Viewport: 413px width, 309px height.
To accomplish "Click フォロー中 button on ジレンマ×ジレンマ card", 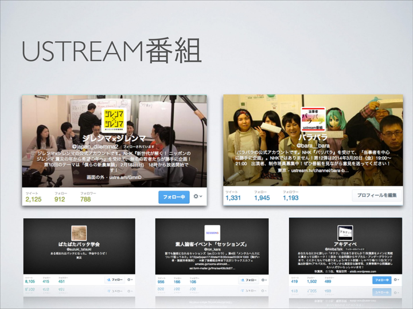I will 174,197.
